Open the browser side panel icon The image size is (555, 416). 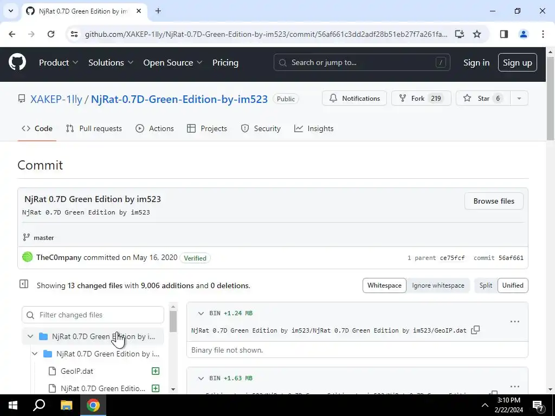504,34
